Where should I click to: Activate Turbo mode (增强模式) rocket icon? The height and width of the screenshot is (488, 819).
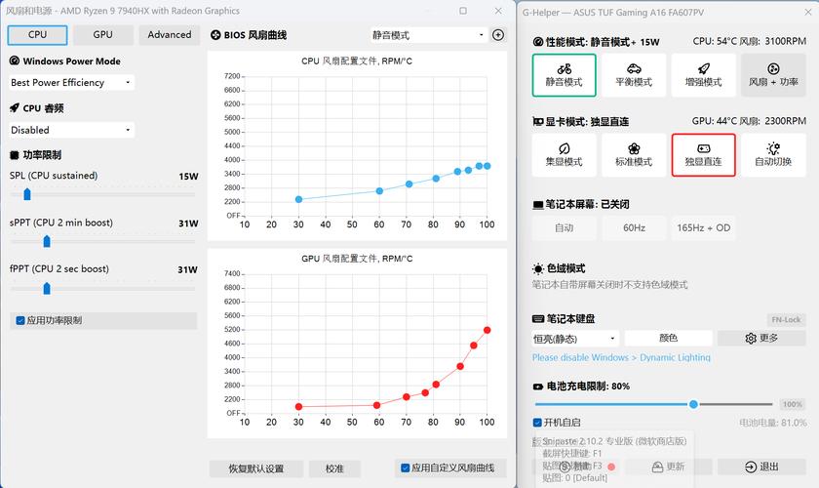point(703,74)
